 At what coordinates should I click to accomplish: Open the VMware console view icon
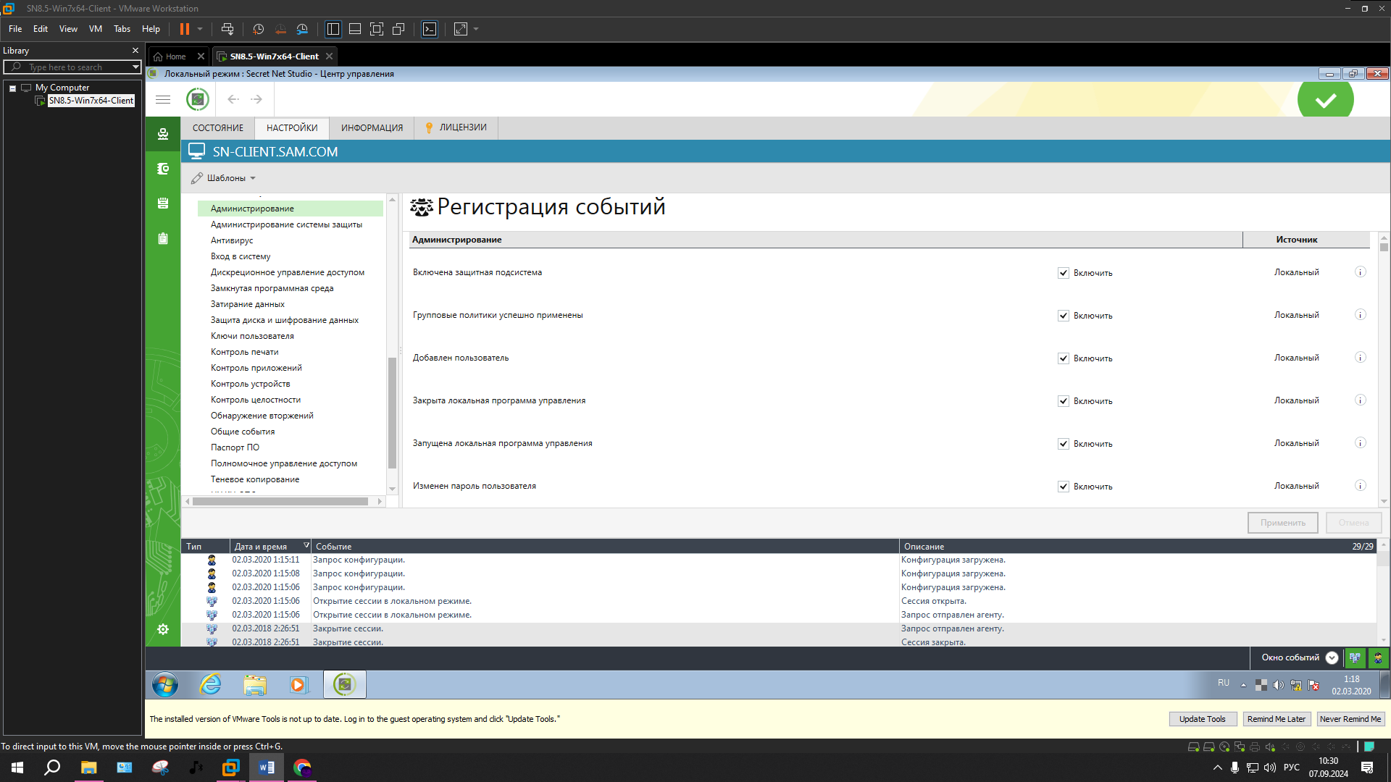coord(430,29)
